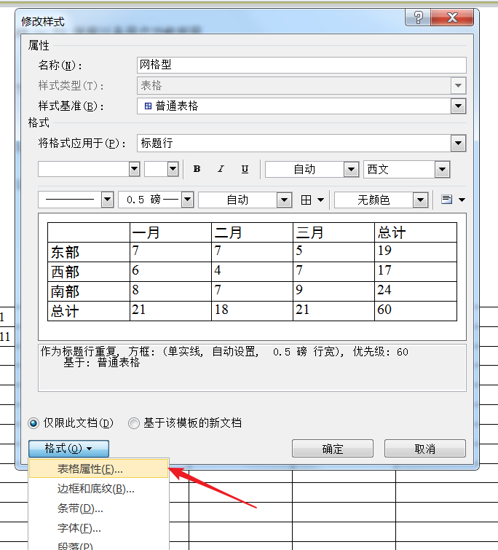Click the 三月 header cell in preview

point(333,232)
